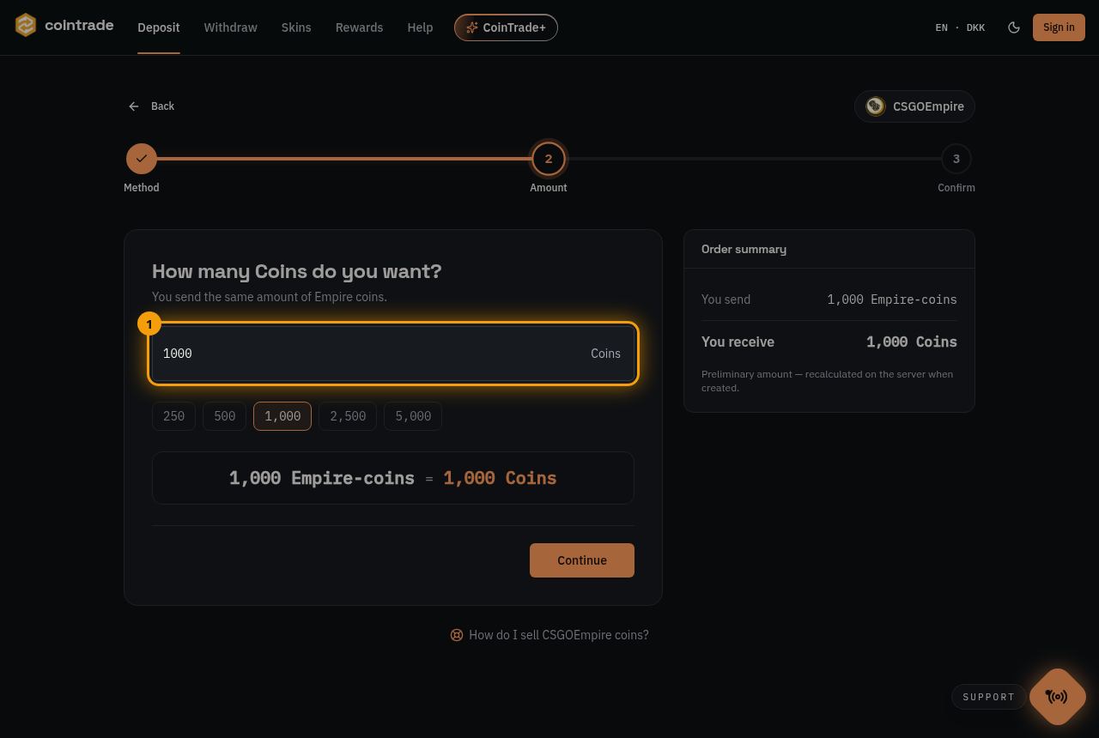Open the CoinTrade+ button
This screenshot has height=738, width=1099.
506,27
